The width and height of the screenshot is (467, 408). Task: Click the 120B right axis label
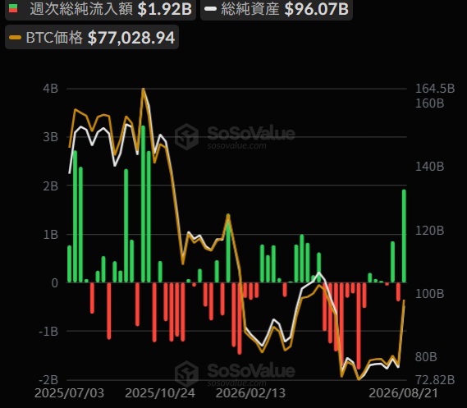click(429, 230)
